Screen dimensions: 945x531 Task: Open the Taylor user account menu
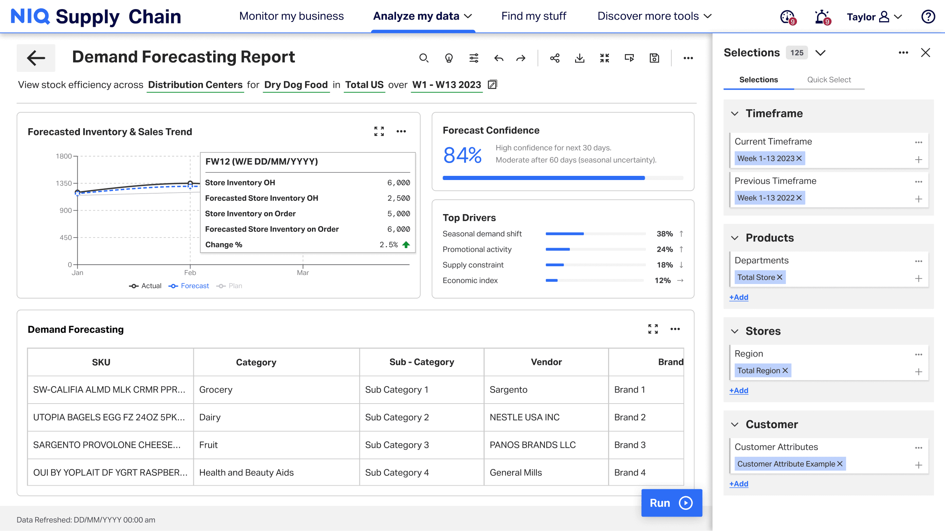click(x=874, y=17)
